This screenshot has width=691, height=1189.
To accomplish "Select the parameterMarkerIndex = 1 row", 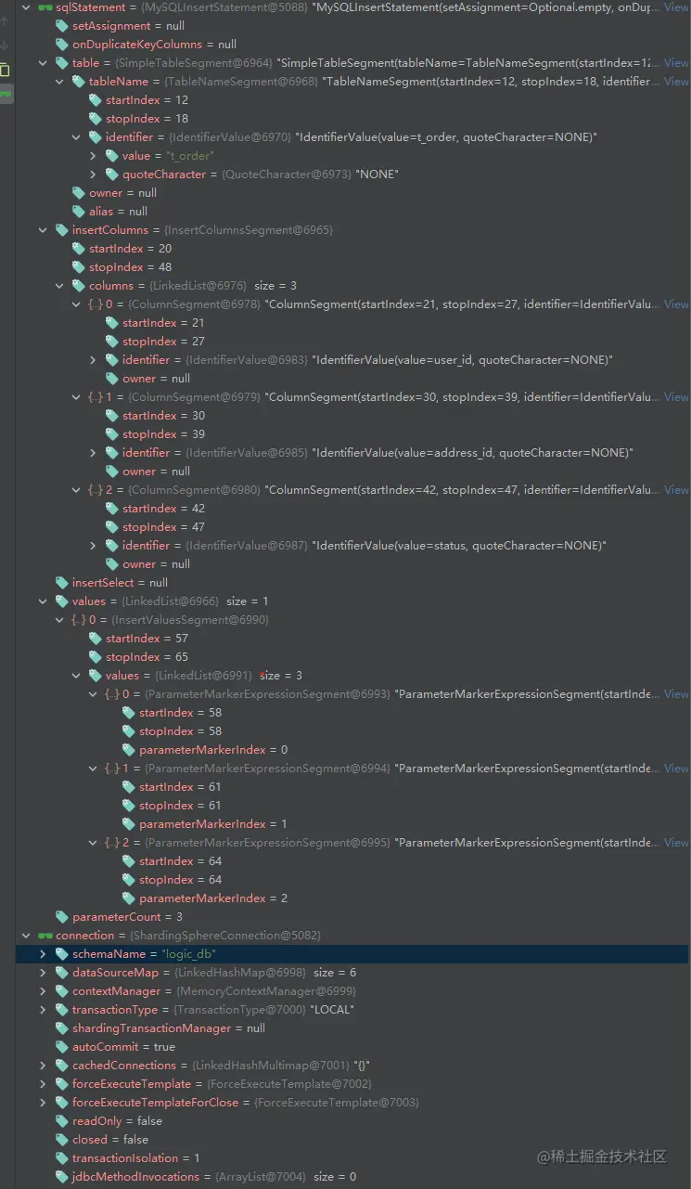I will click(353, 824).
